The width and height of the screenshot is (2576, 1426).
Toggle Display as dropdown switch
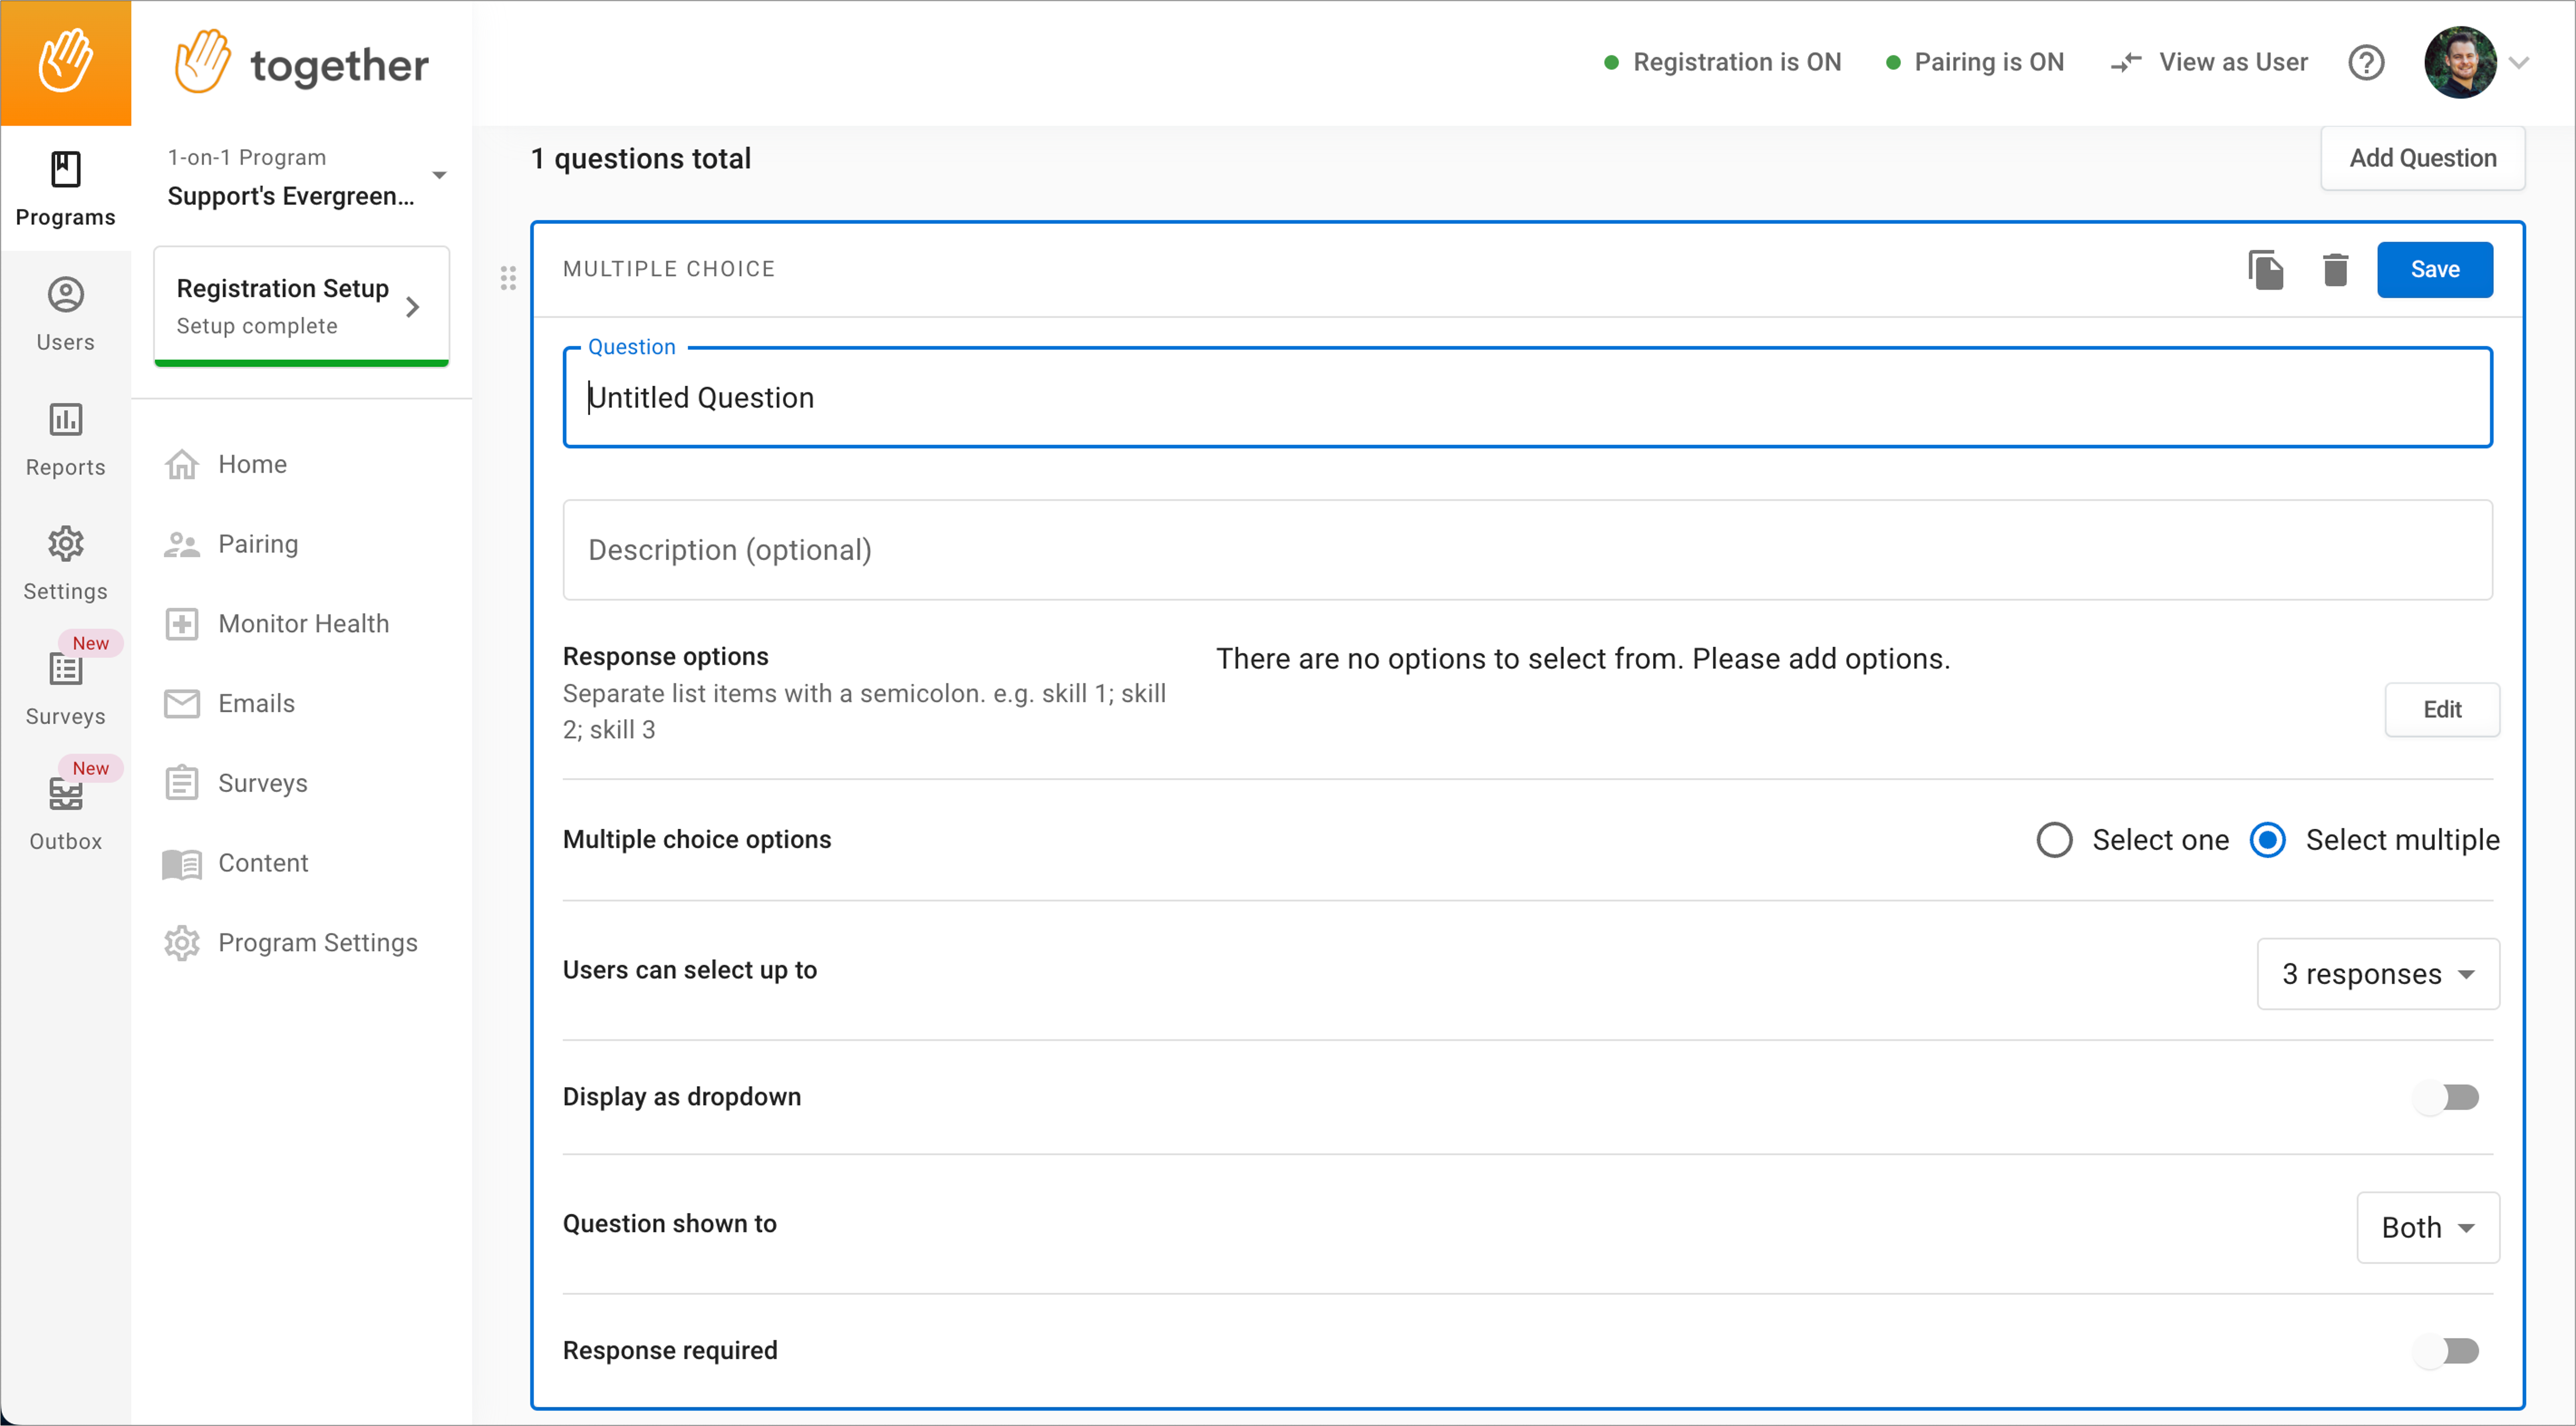click(2446, 1097)
